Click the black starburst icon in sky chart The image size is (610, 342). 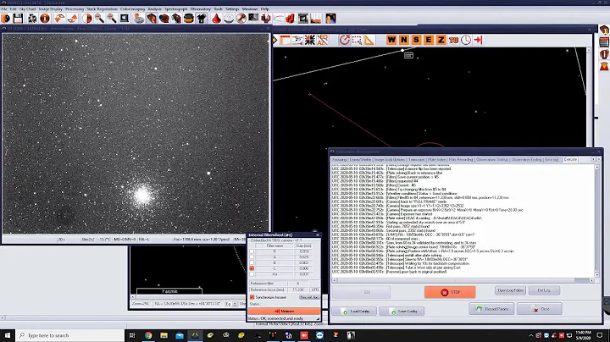click(x=310, y=40)
